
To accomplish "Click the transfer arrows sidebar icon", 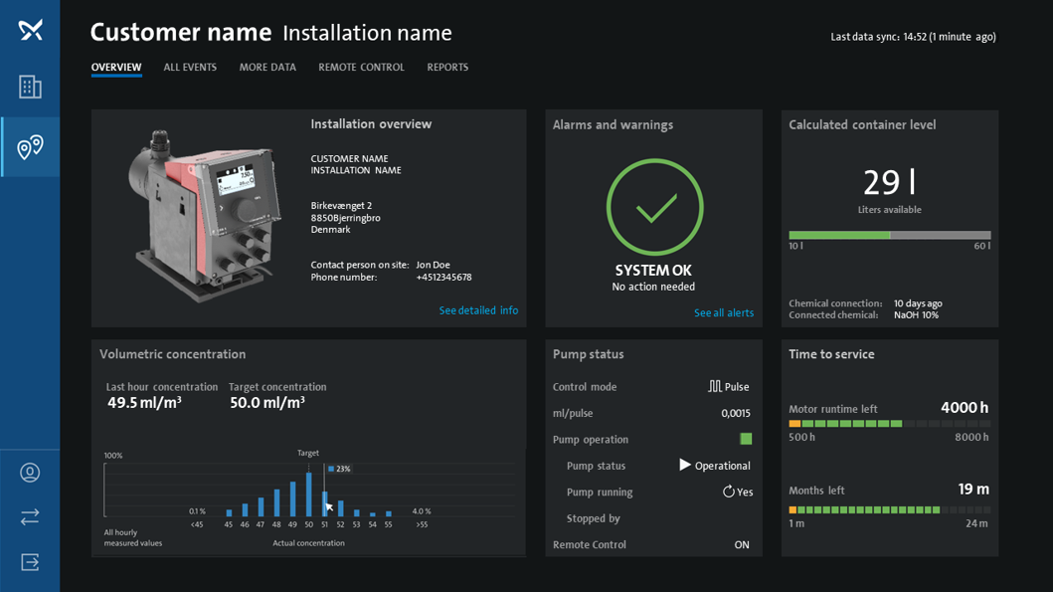I will 30,517.
